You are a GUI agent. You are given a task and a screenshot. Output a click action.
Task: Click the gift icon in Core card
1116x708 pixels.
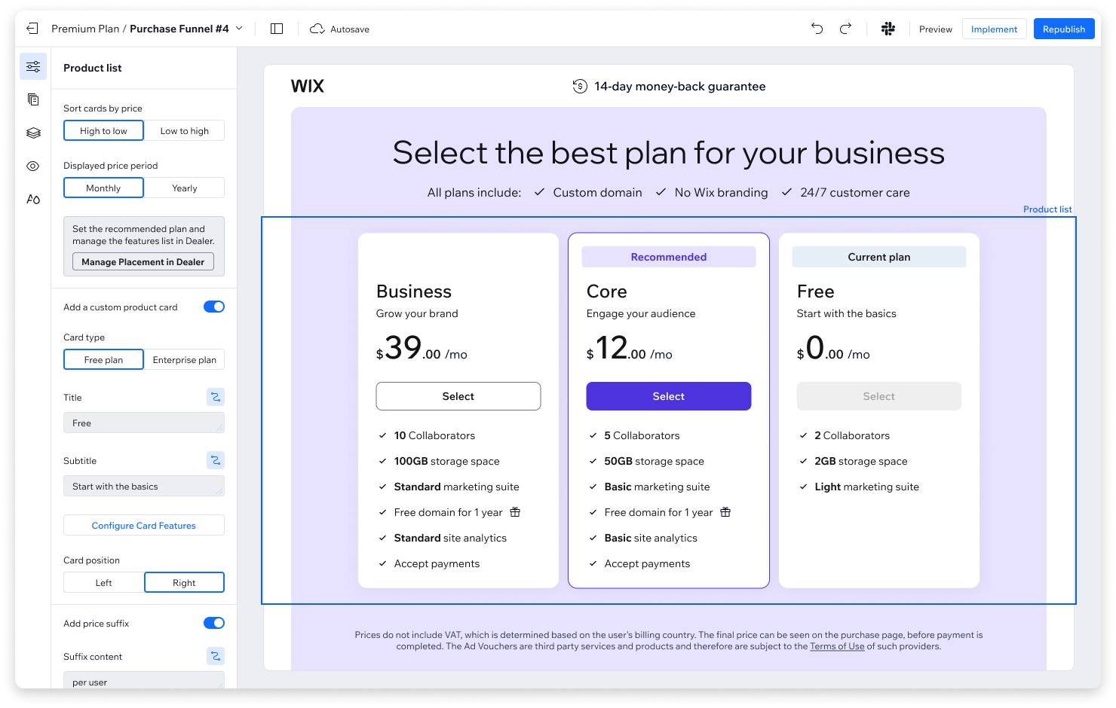click(725, 512)
